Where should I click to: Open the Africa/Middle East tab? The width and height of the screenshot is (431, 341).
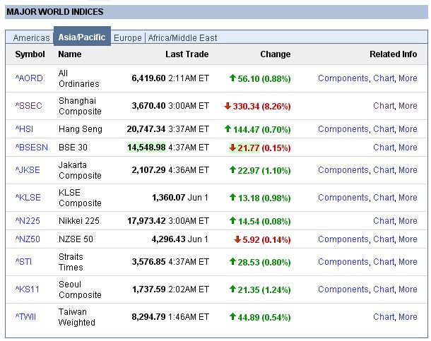182,37
